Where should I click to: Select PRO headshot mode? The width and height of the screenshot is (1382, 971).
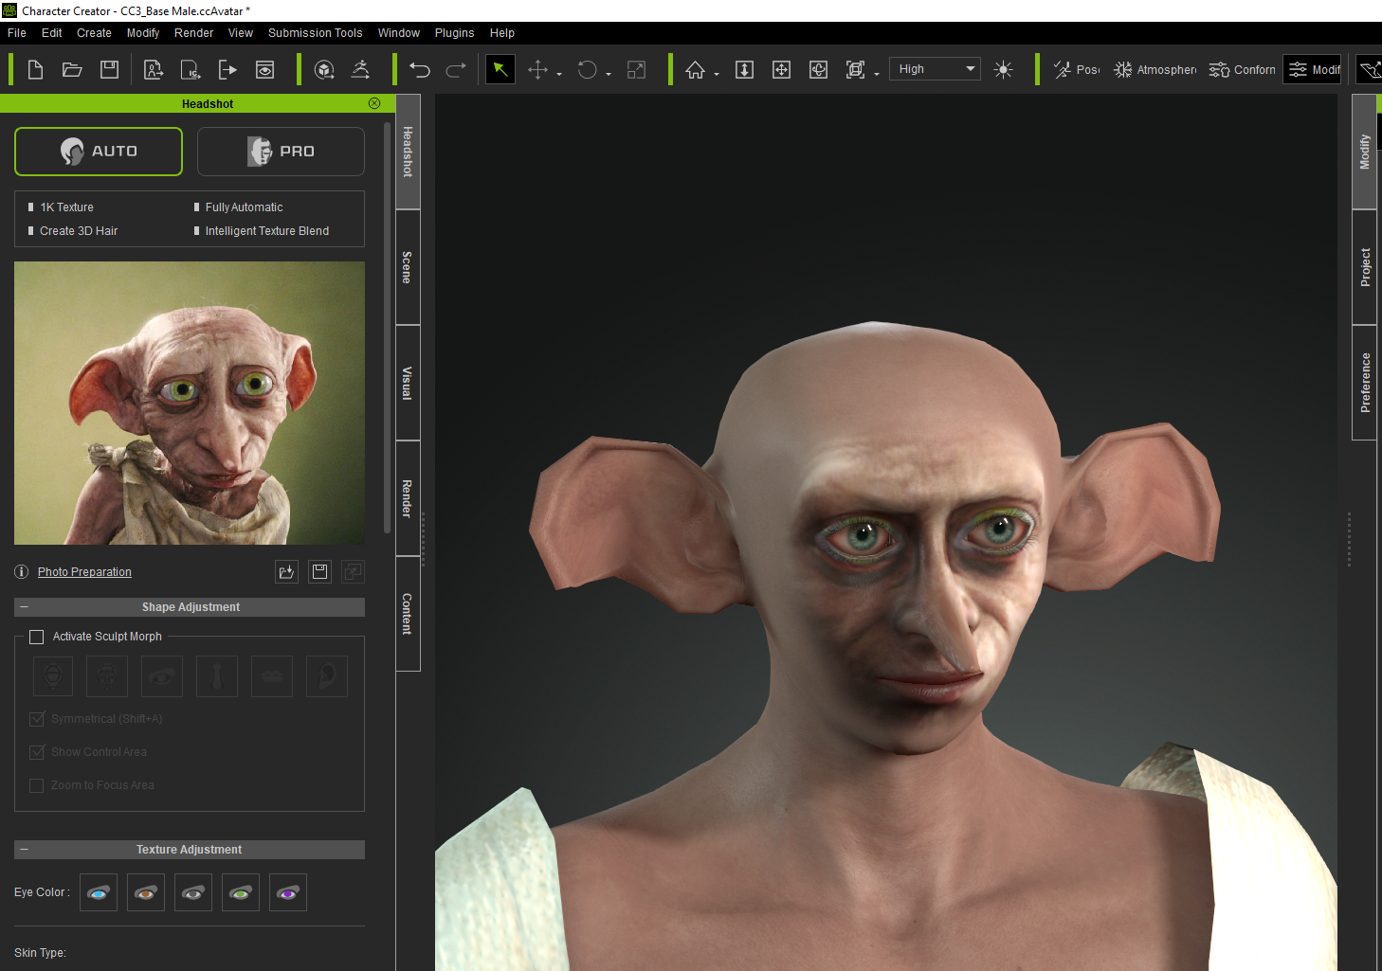pyautogui.click(x=281, y=152)
